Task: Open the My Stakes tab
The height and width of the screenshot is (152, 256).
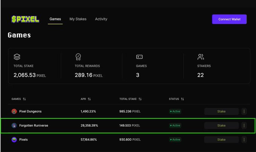Action: click(x=78, y=19)
